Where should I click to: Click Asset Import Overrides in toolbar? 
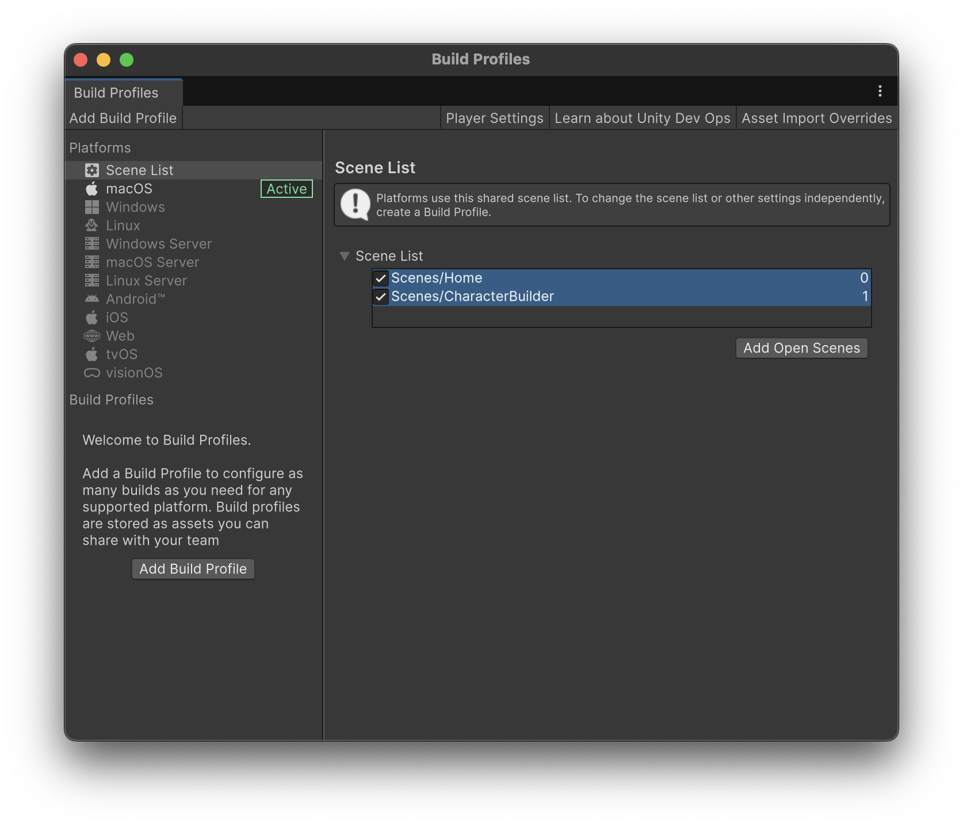tap(816, 118)
